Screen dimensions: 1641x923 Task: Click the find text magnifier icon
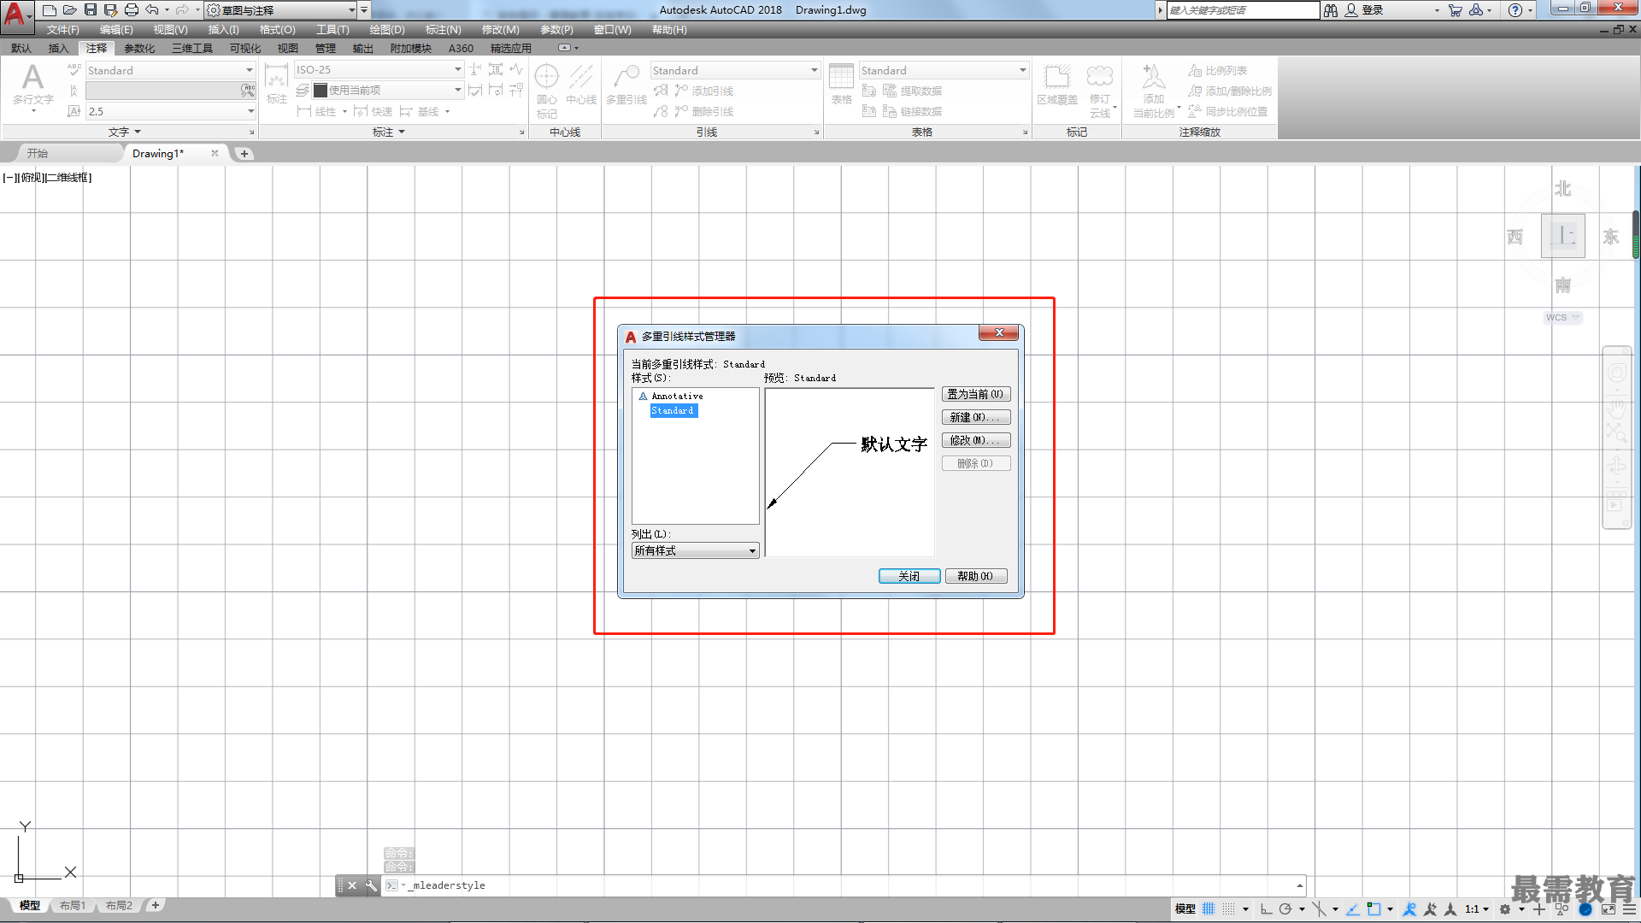[248, 90]
